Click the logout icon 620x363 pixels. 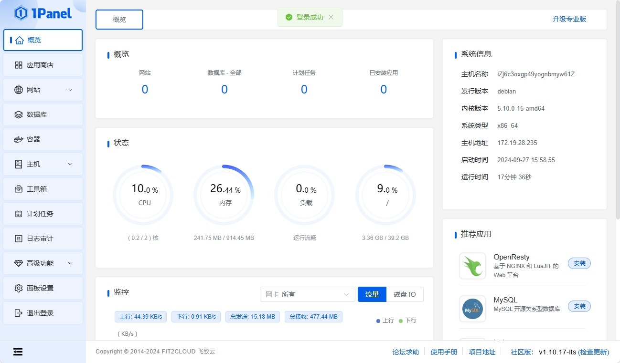click(19, 313)
